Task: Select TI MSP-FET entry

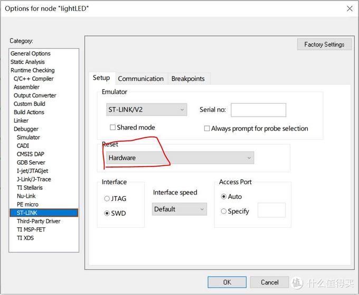Action: [x=31, y=229]
